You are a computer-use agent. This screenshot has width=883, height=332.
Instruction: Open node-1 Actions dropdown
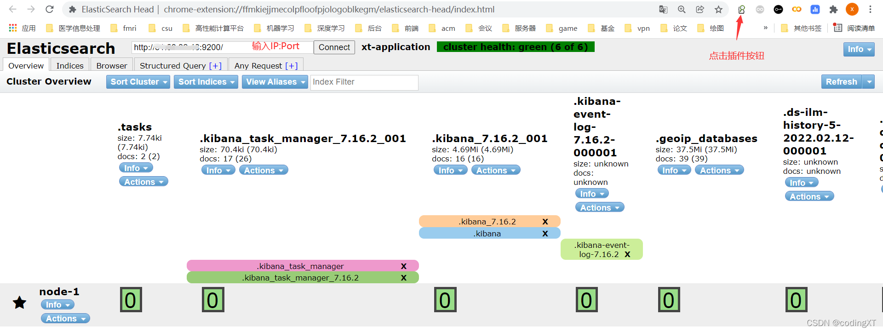coord(65,319)
